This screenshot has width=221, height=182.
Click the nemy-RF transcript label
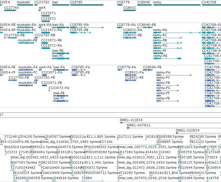click(160, 51)
